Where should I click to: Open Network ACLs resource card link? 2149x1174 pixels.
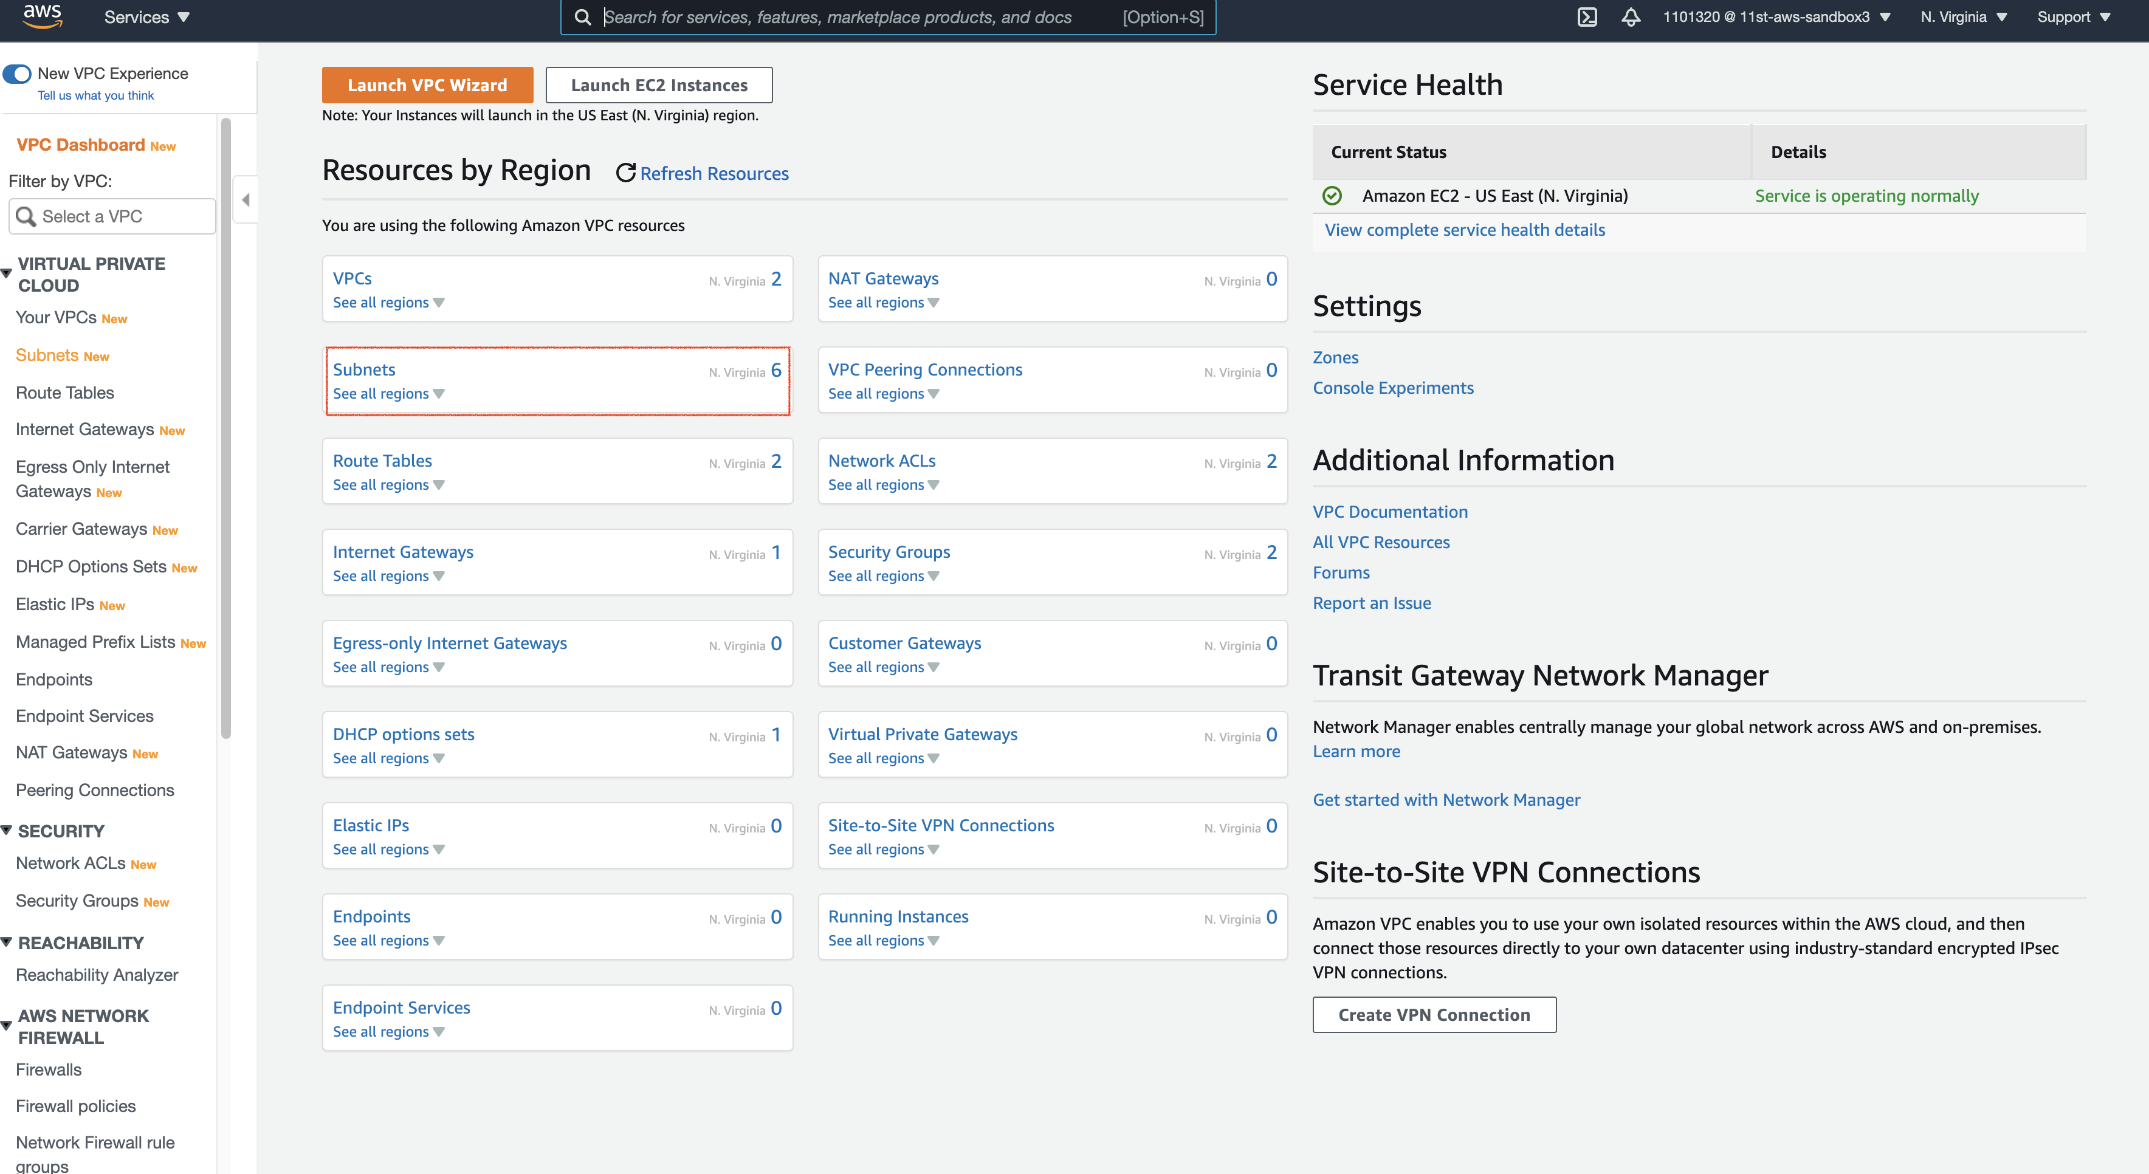(x=882, y=461)
